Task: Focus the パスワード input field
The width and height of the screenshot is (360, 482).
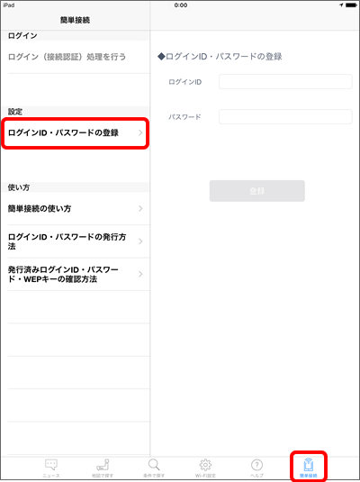Action: click(x=285, y=117)
